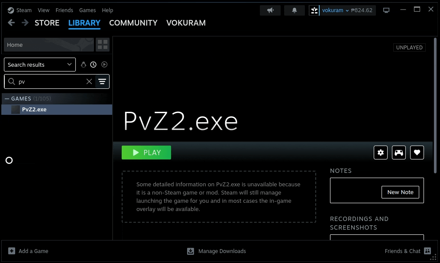Click the PvZ2.exe list thumbnail icon
The height and width of the screenshot is (263, 440).
[16, 110]
